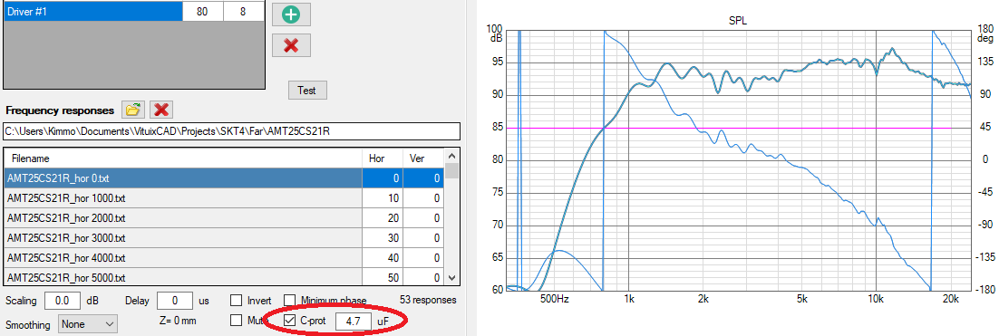Select AMT25CS21R_hor 2000.txt file
The height and width of the screenshot is (336, 999).
(183, 218)
